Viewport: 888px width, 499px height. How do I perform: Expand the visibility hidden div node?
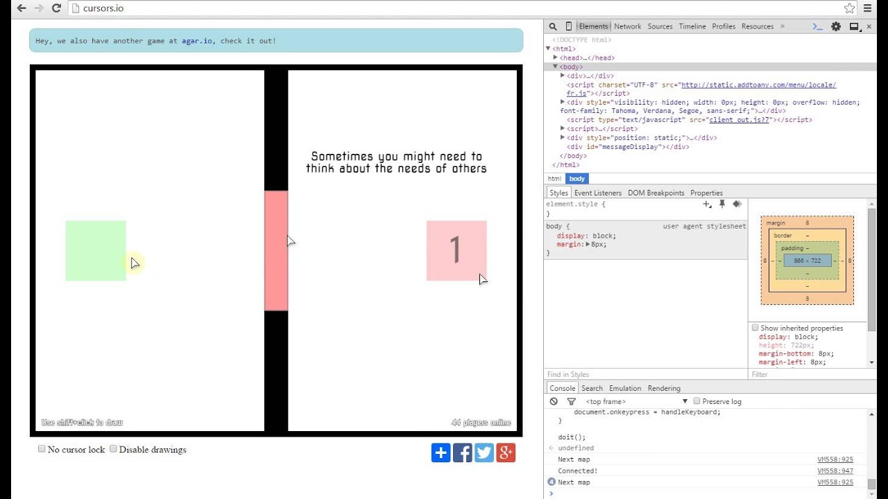point(563,102)
